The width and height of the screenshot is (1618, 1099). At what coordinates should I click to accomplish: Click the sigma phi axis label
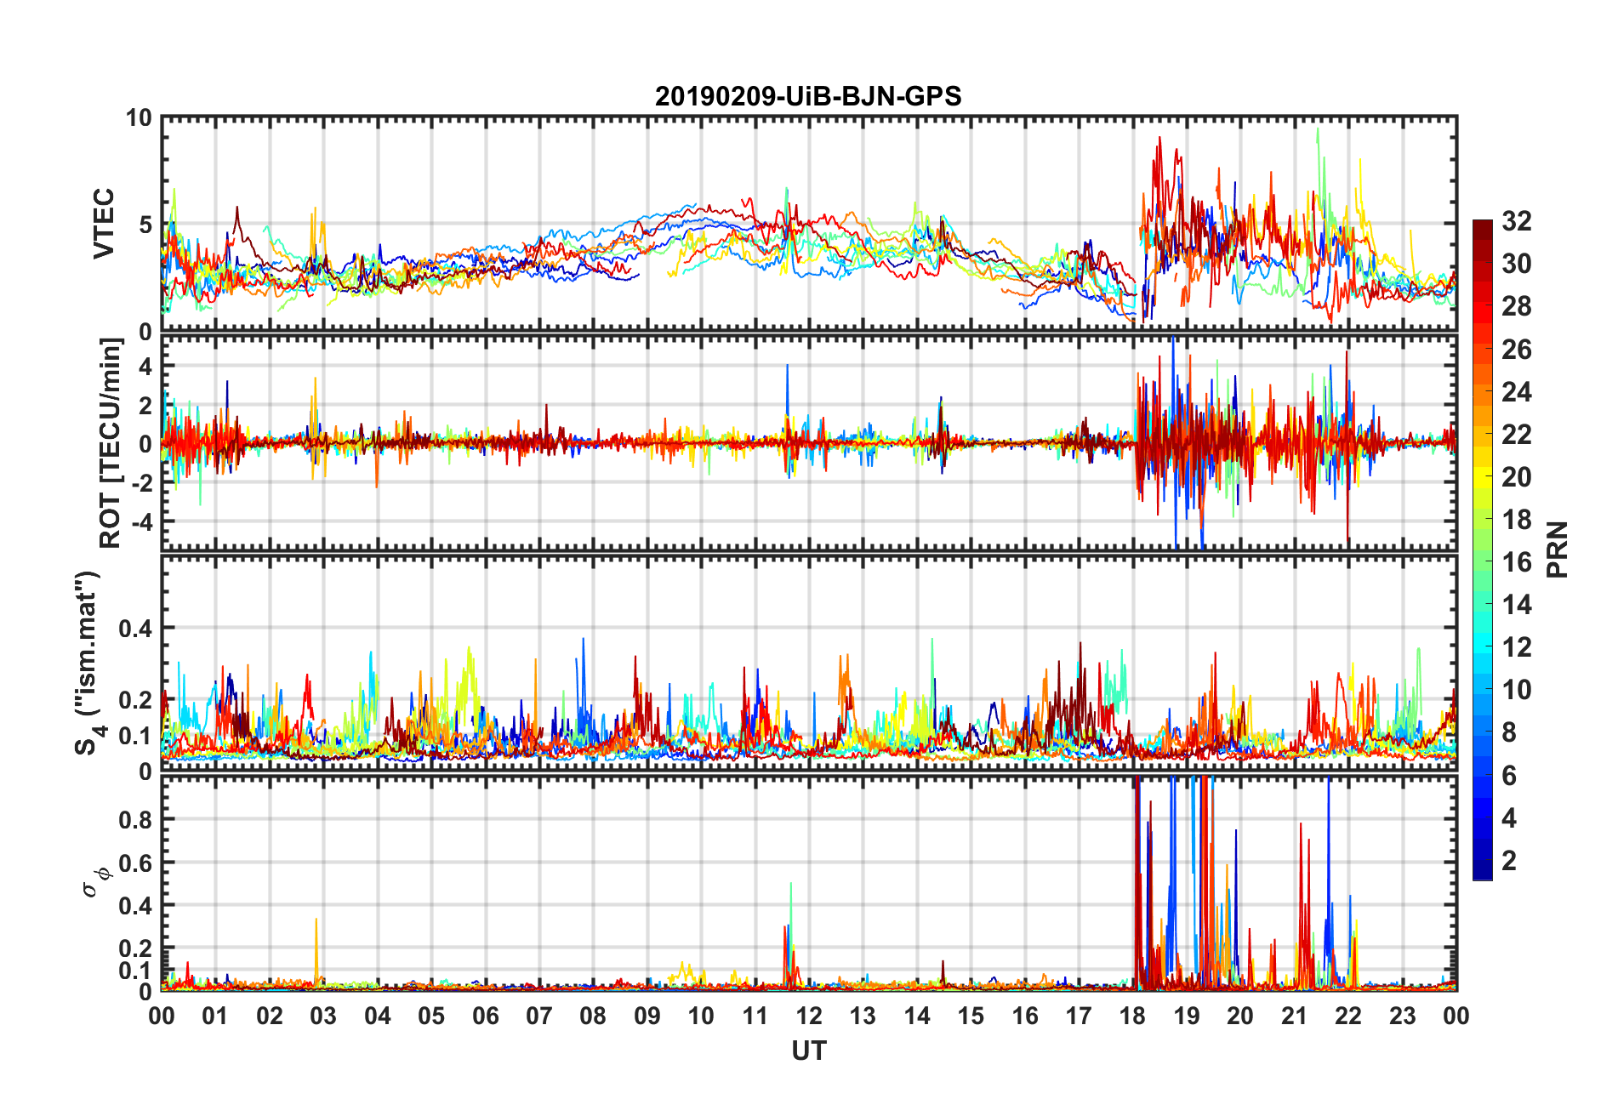pos(95,881)
